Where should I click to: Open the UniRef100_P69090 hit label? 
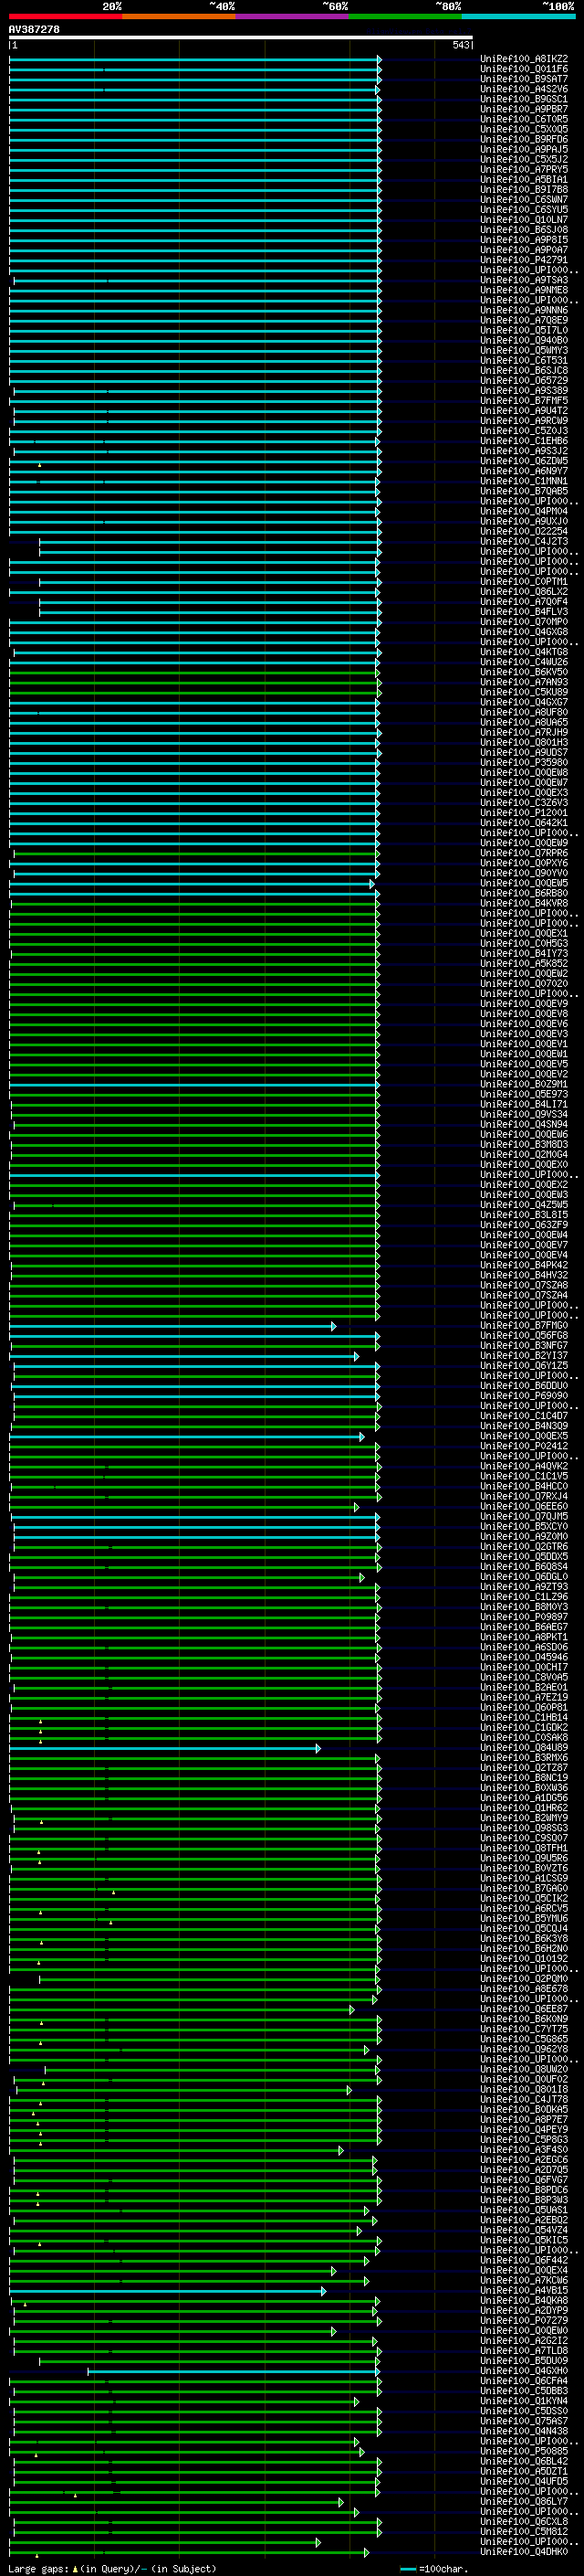tap(524, 1396)
